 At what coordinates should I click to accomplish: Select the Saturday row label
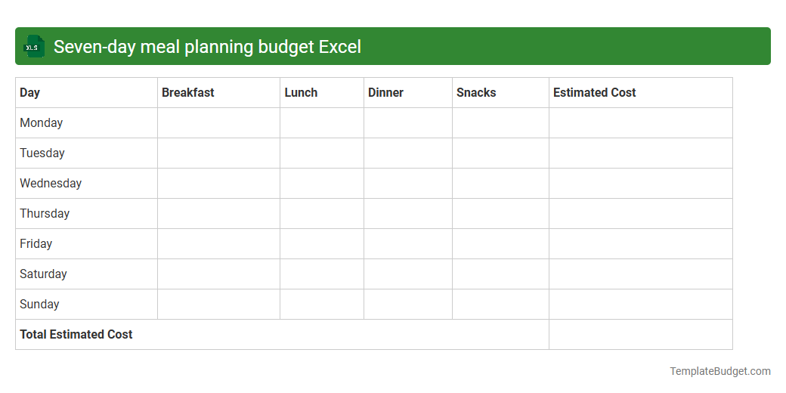(43, 274)
